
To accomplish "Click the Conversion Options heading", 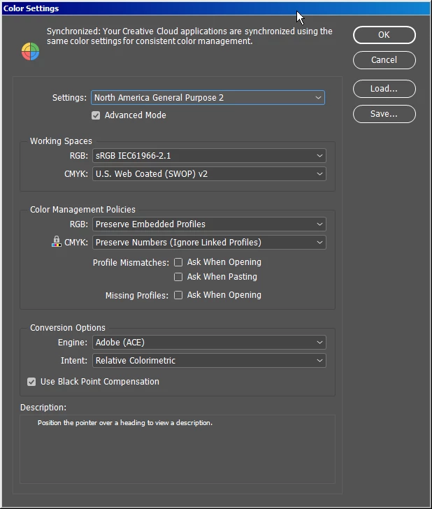I will [68, 328].
